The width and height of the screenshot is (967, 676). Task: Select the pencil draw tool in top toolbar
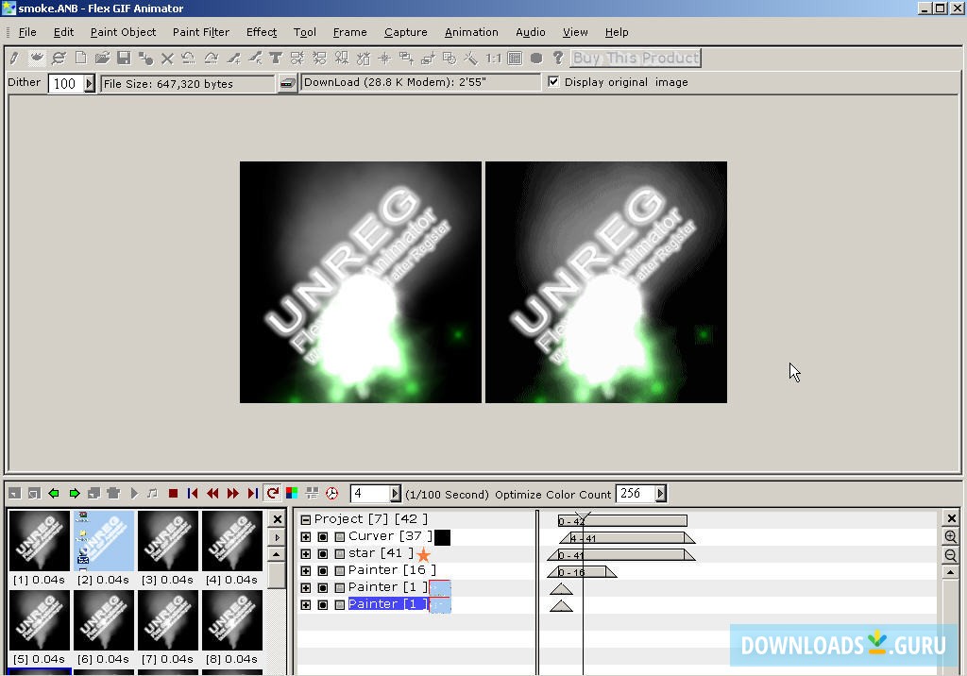tap(14, 59)
